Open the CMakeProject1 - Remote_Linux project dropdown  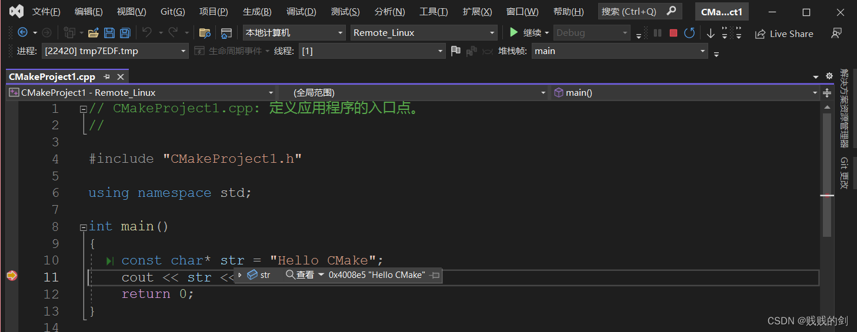(141, 92)
